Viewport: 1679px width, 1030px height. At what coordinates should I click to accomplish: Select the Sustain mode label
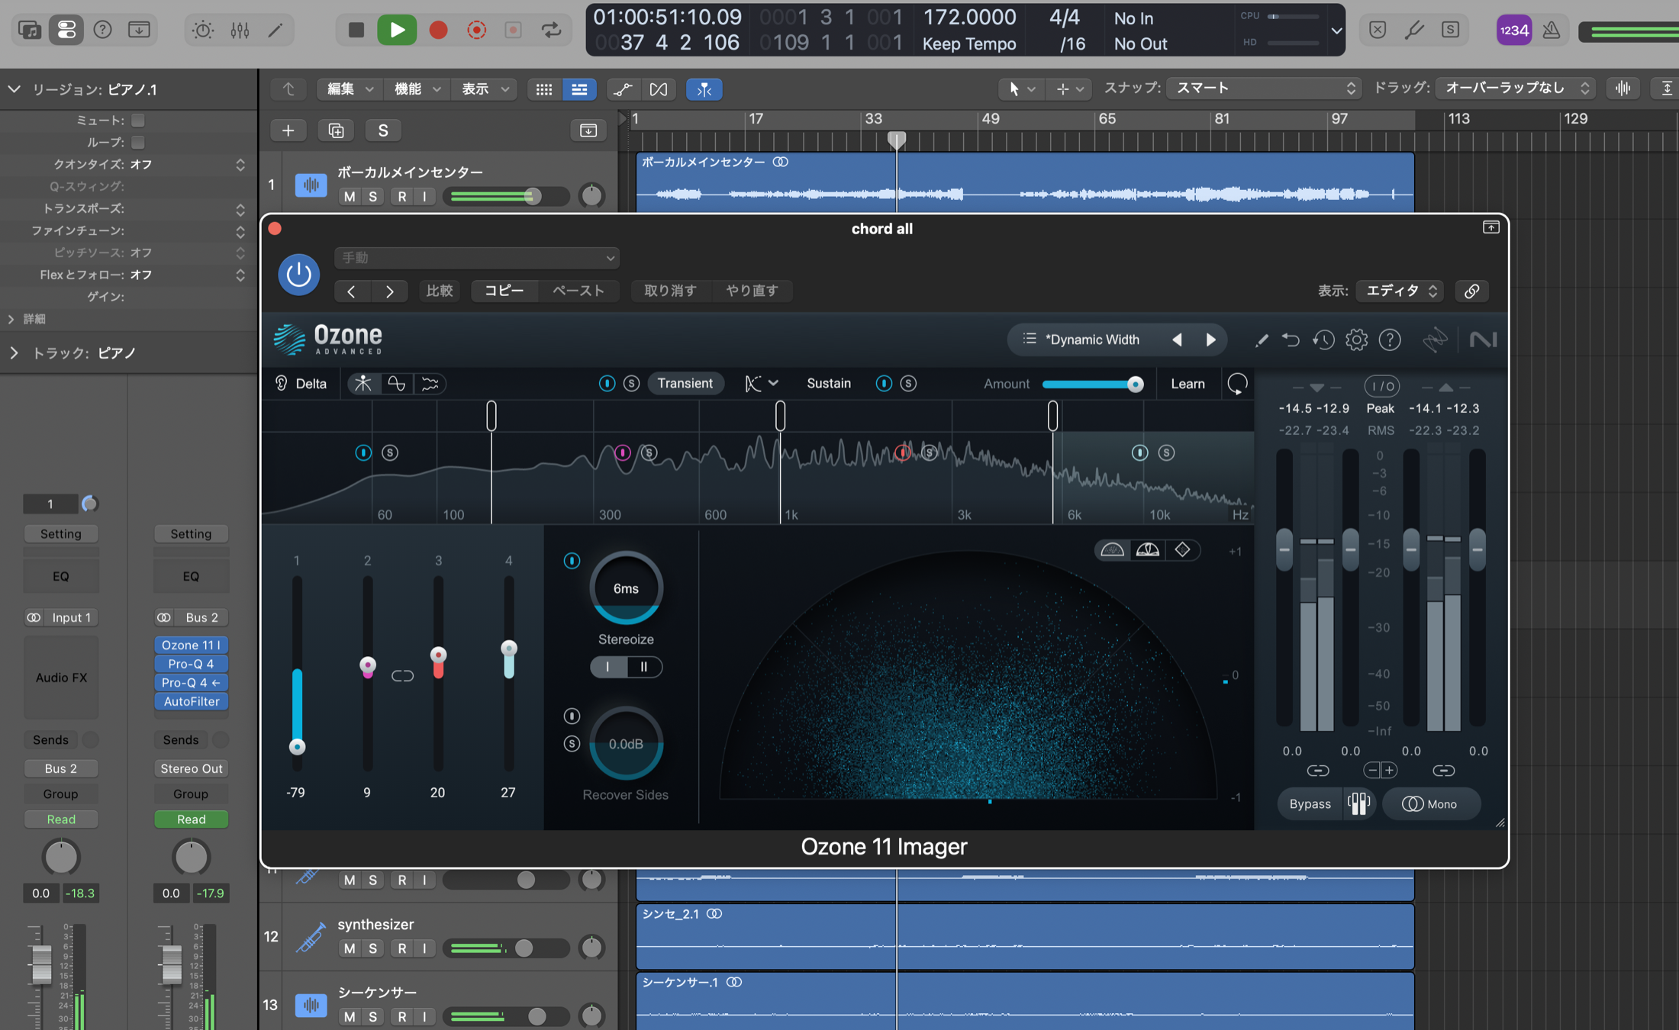coord(829,384)
